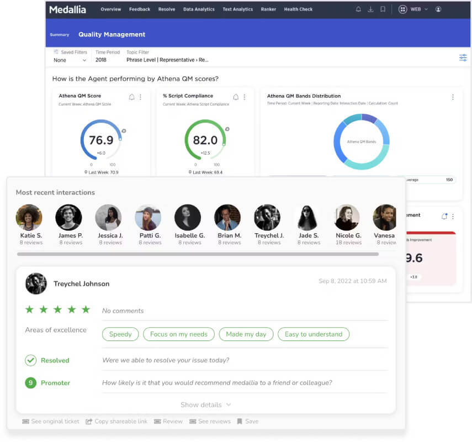This screenshot has width=472, height=442.
Task: Select the Quality Management tab
Action: [112, 34]
